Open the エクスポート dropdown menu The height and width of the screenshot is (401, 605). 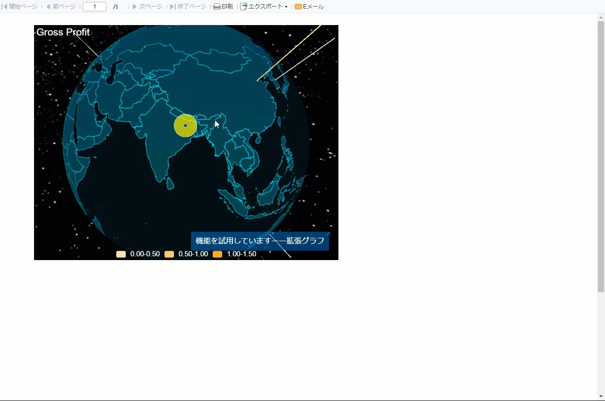click(x=264, y=7)
